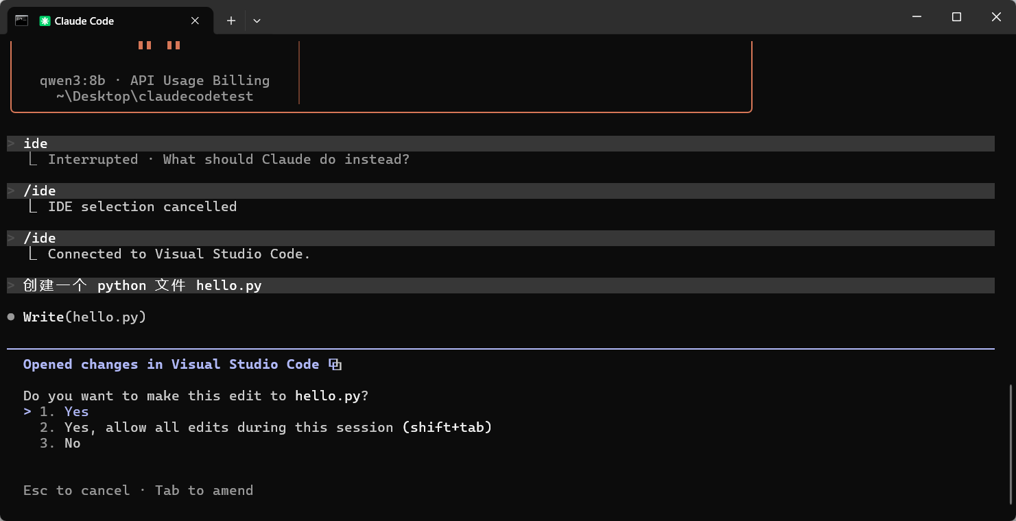Click the IDE selection cancelled message

(x=142, y=206)
